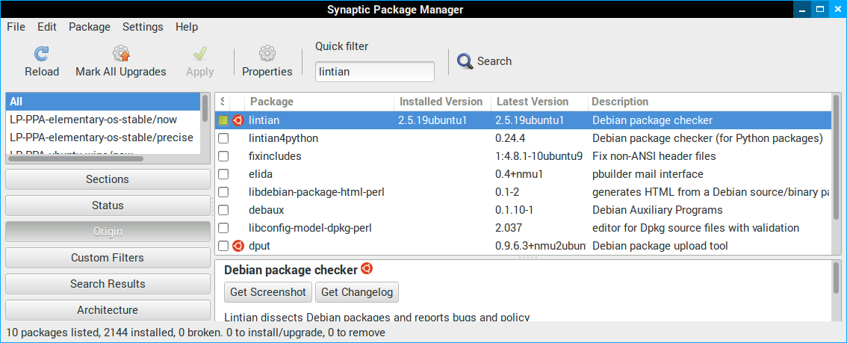Open the Settings menu
This screenshot has width=847, height=343.
click(x=143, y=27)
